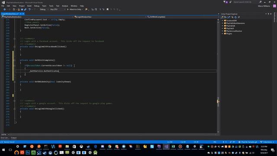Viewport: 277px width, 156px height.
Task: Open Photoshop from the taskbar
Action: point(28,153)
